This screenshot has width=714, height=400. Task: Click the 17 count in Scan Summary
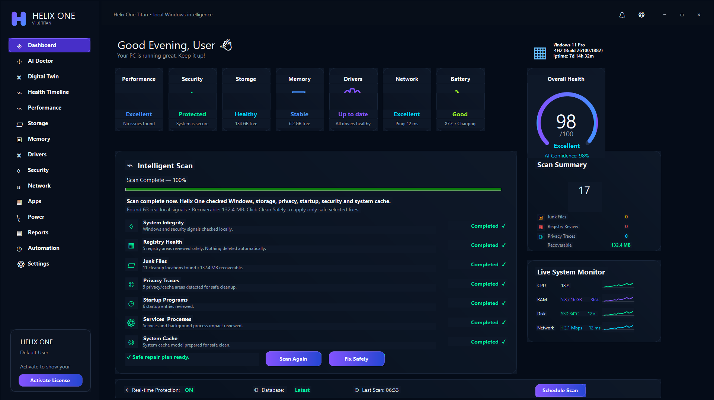(584, 191)
